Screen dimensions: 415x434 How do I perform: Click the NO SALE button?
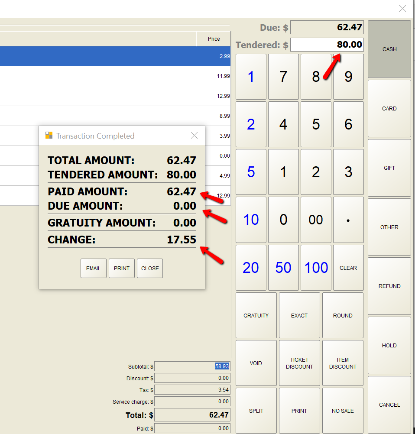[x=343, y=411]
